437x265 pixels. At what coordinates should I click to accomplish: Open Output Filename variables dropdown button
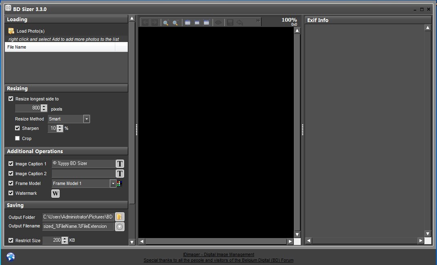(x=119, y=227)
